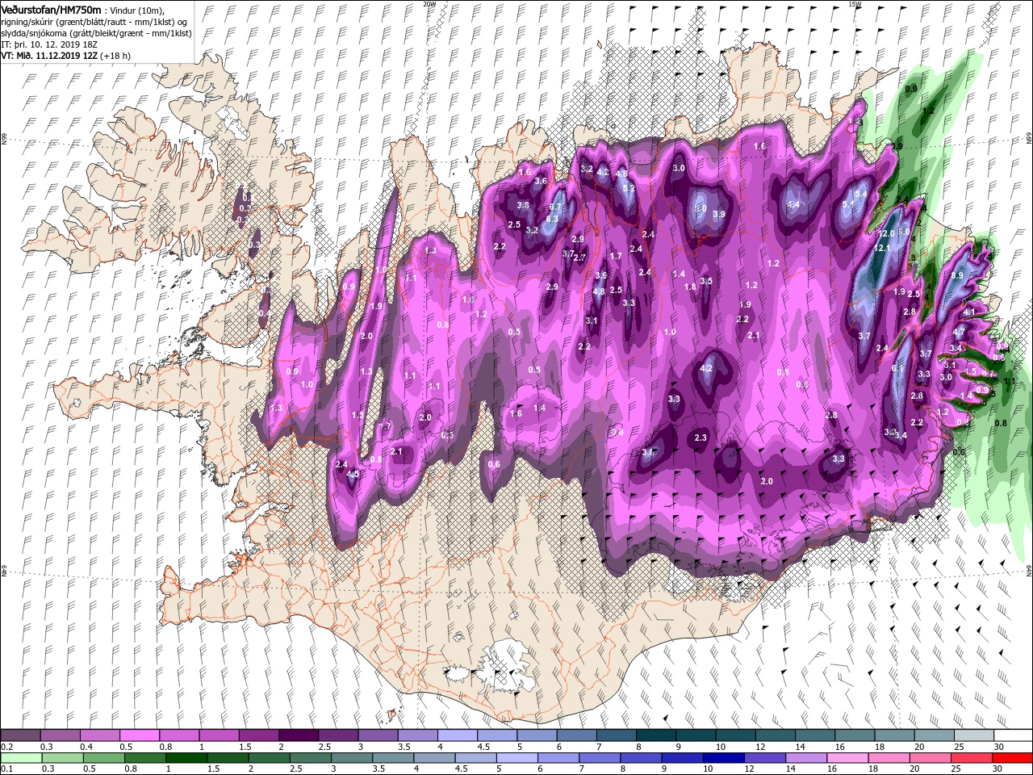Select the upper legend swatch between 1 and 1.5
The width and height of the screenshot is (1033, 775).
pos(219,735)
